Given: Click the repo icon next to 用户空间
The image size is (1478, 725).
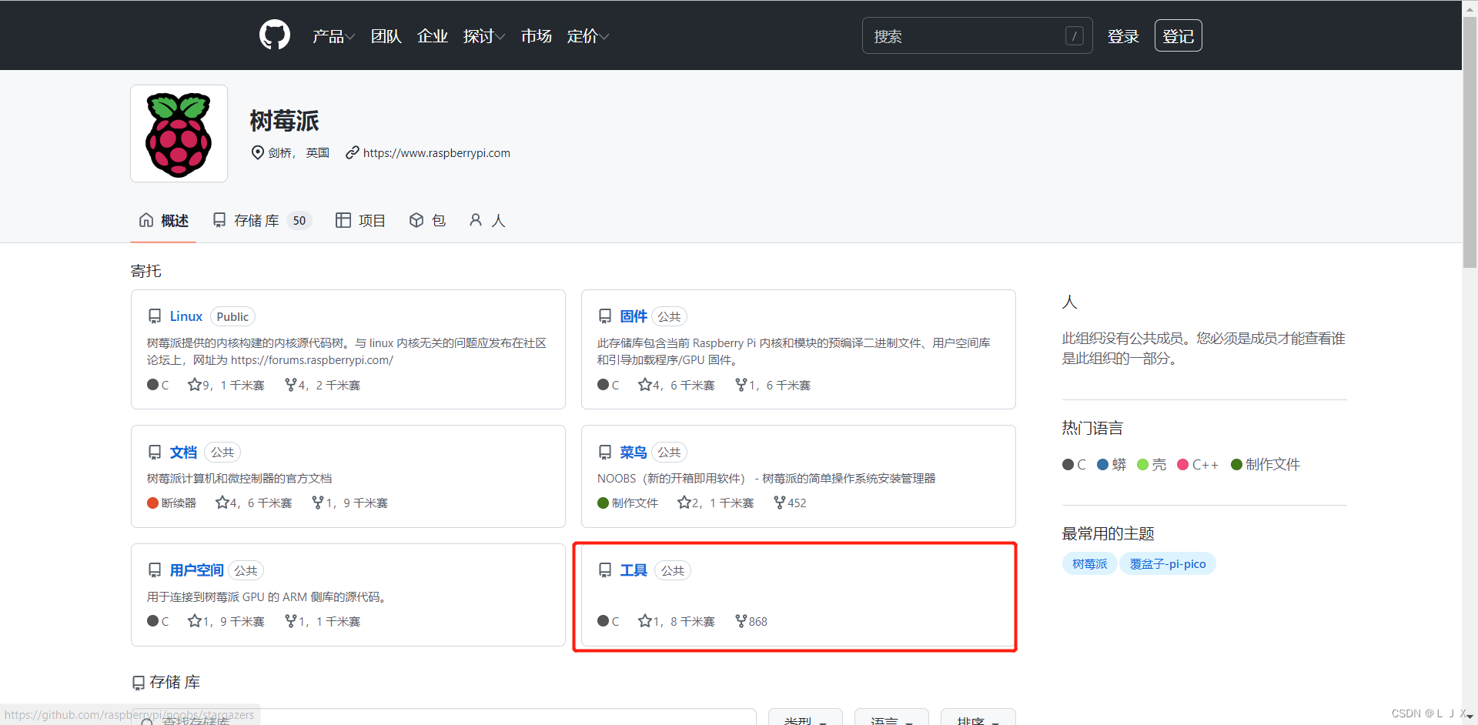Looking at the screenshot, I should click(155, 570).
